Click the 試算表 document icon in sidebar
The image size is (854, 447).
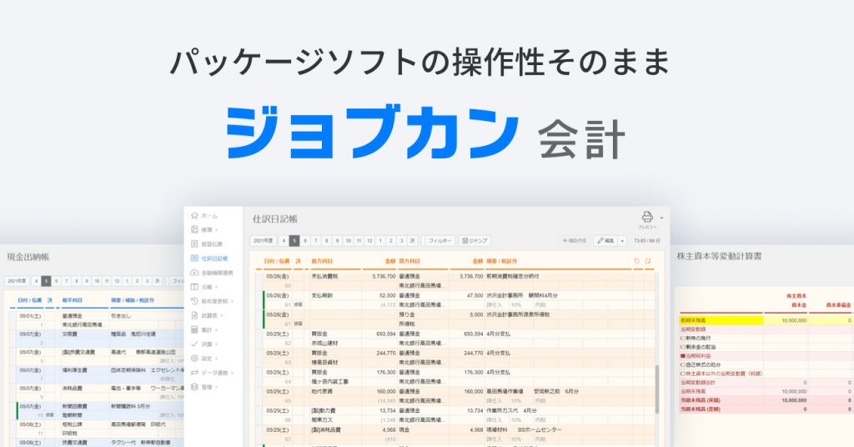point(194,315)
